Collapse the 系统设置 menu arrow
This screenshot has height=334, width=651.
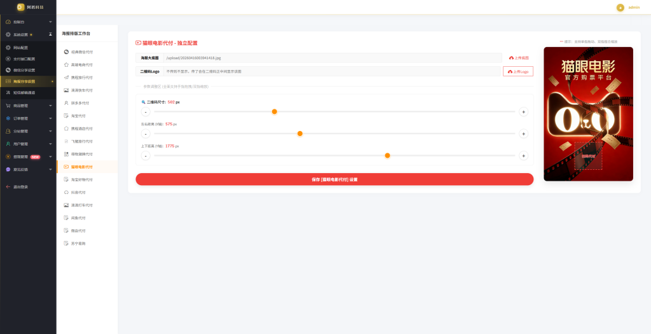[50, 34]
